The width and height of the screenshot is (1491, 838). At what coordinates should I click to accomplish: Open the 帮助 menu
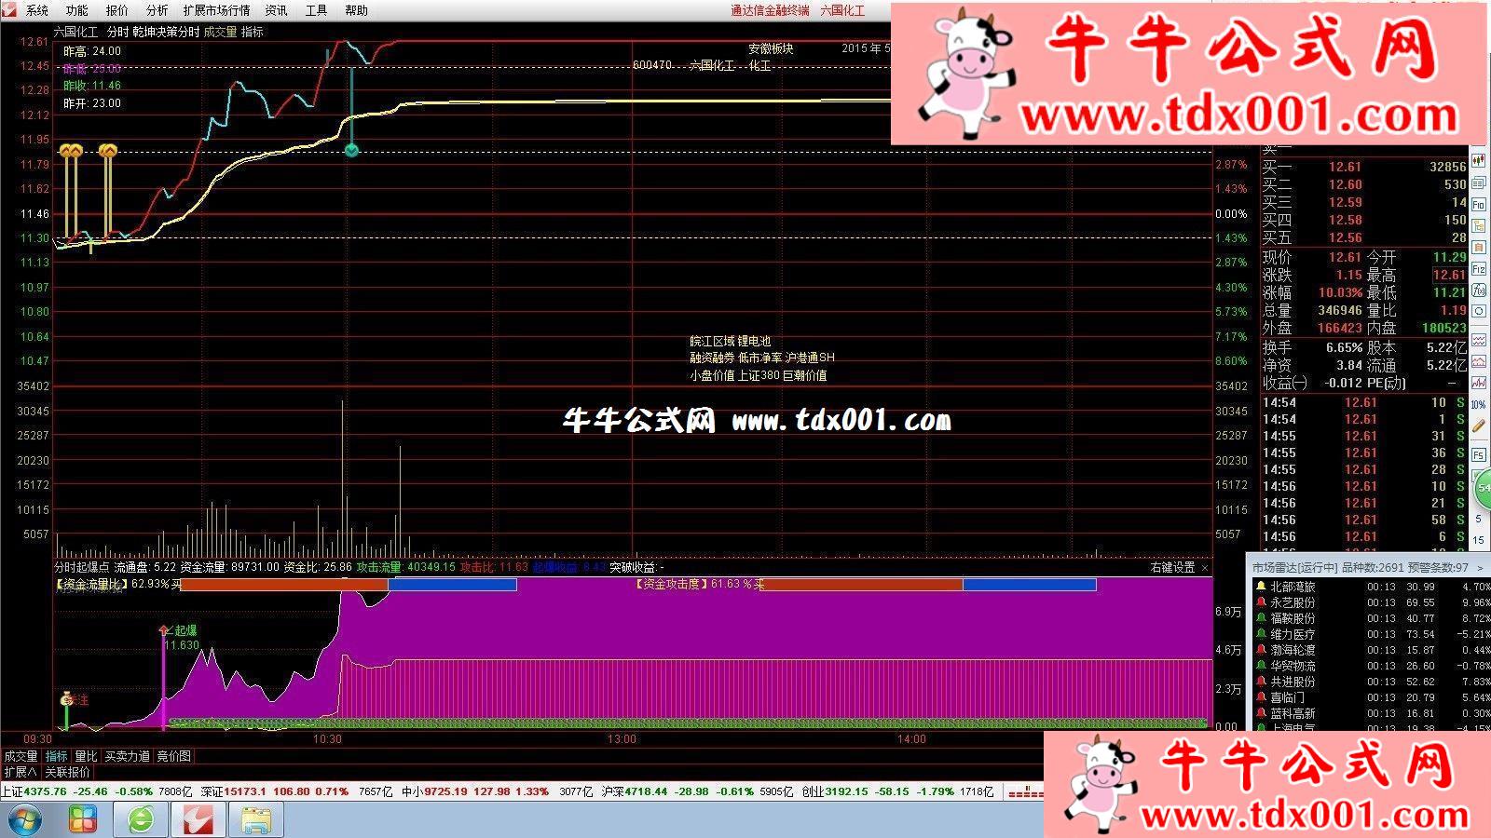tap(357, 10)
